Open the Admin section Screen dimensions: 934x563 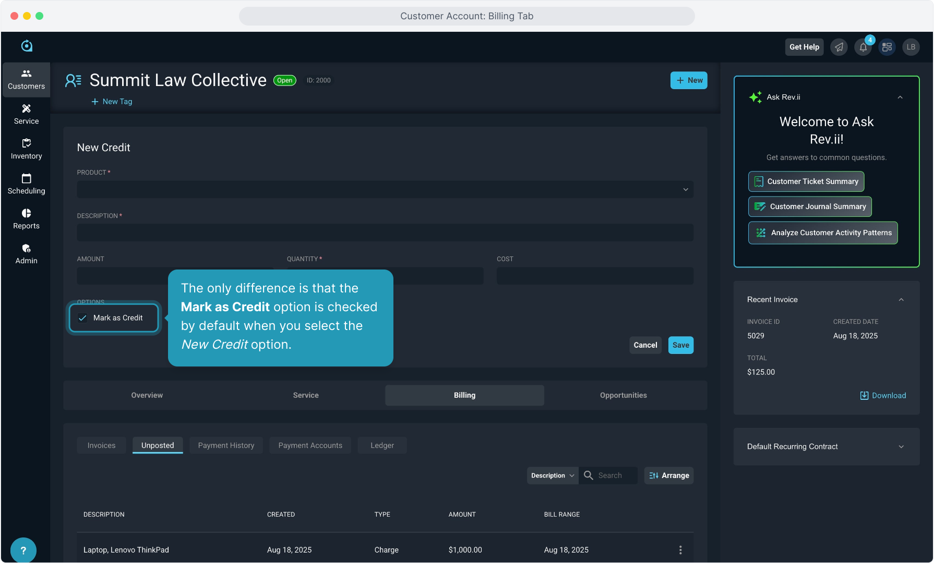26,254
